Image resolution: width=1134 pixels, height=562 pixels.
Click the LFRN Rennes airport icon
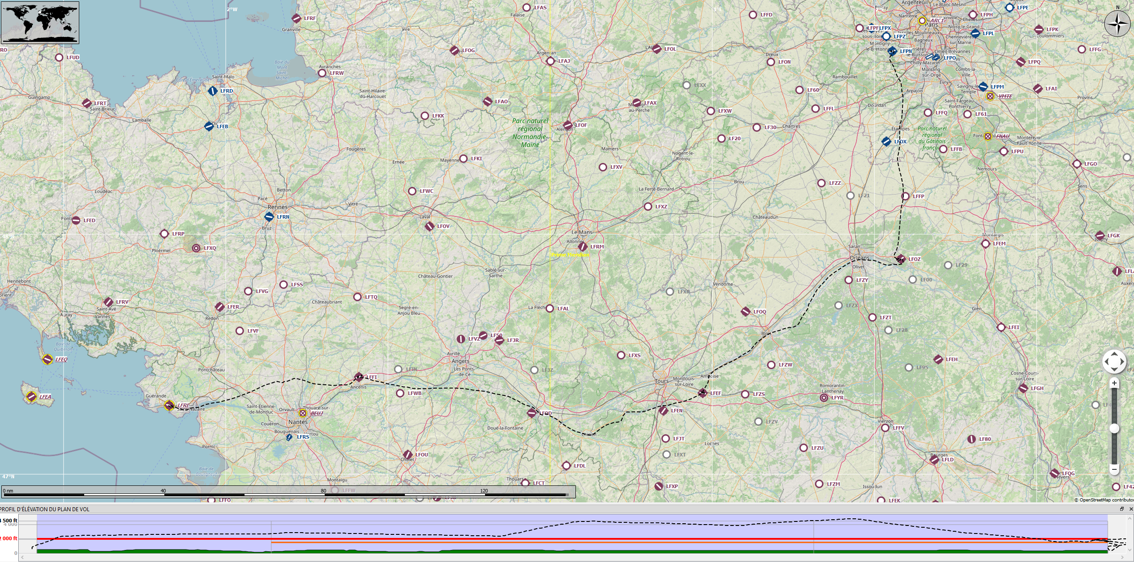click(269, 217)
